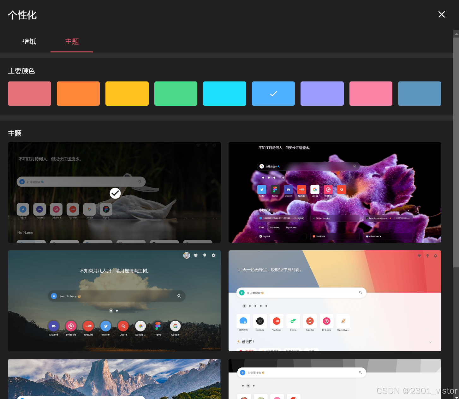Click the vertical scrollbar thumb
The height and width of the screenshot is (399, 459).
click(x=456, y=152)
